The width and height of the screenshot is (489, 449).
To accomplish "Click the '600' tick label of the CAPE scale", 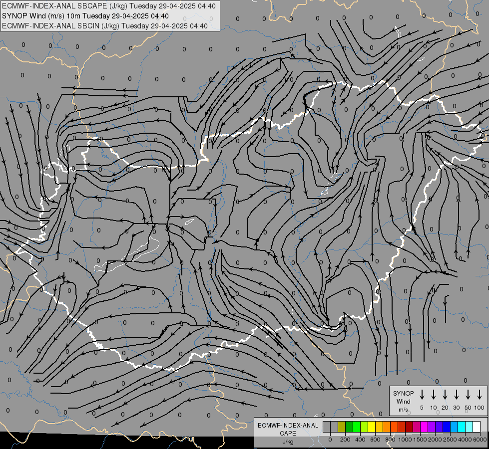I will coord(375,440).
